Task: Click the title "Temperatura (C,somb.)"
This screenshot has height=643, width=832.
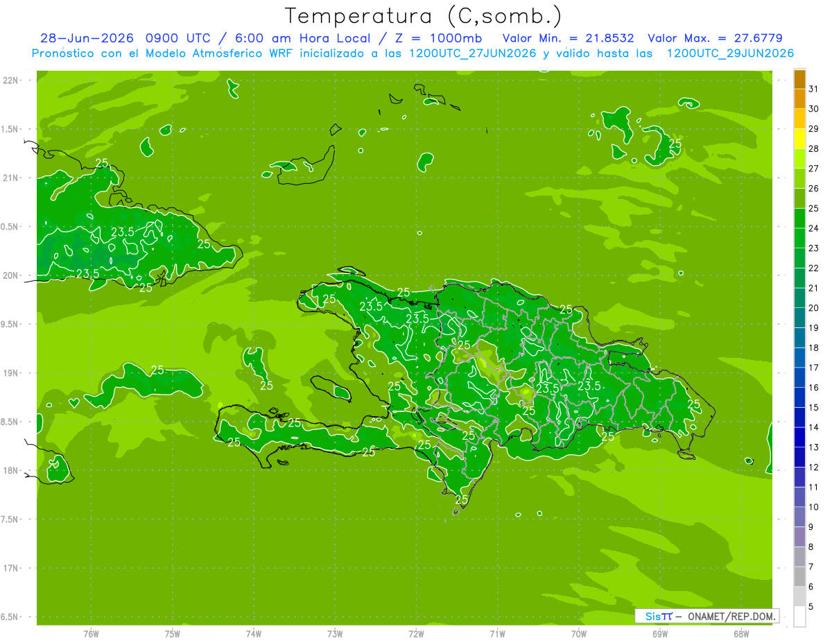Action: [x=424, y=16]
